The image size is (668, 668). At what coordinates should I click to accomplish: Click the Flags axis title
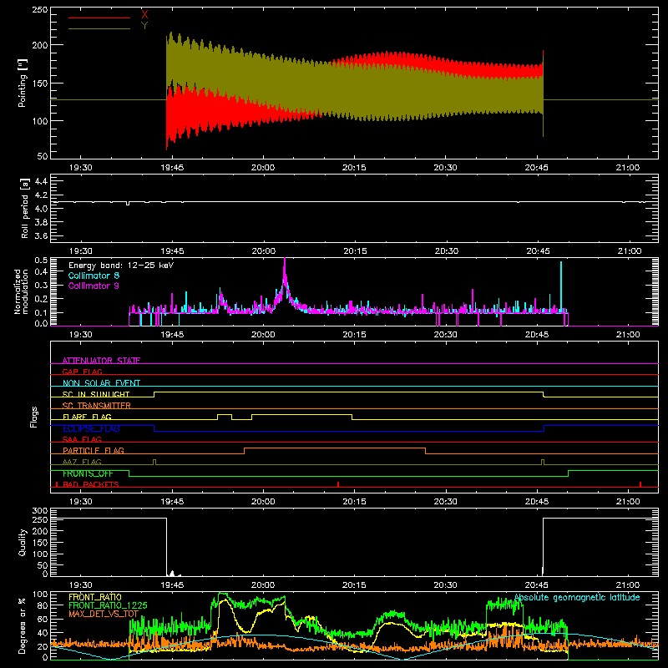pyautogui.click(x=34, y=417)
